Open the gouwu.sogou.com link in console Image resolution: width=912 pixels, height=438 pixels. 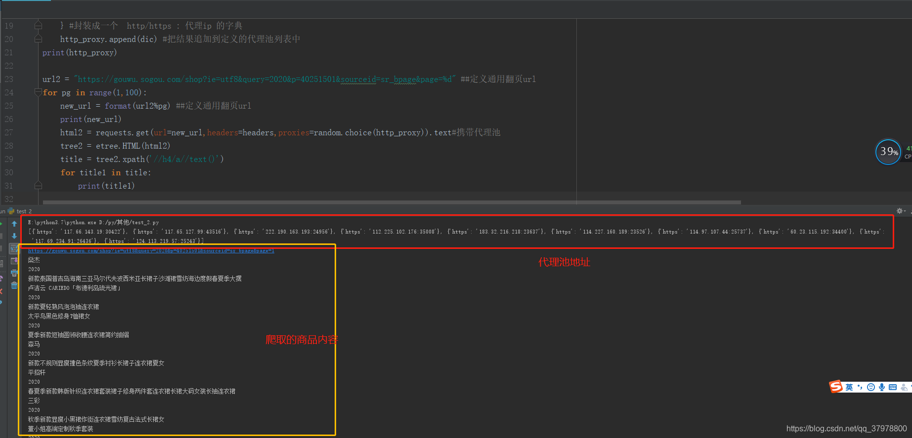[151, 251]
